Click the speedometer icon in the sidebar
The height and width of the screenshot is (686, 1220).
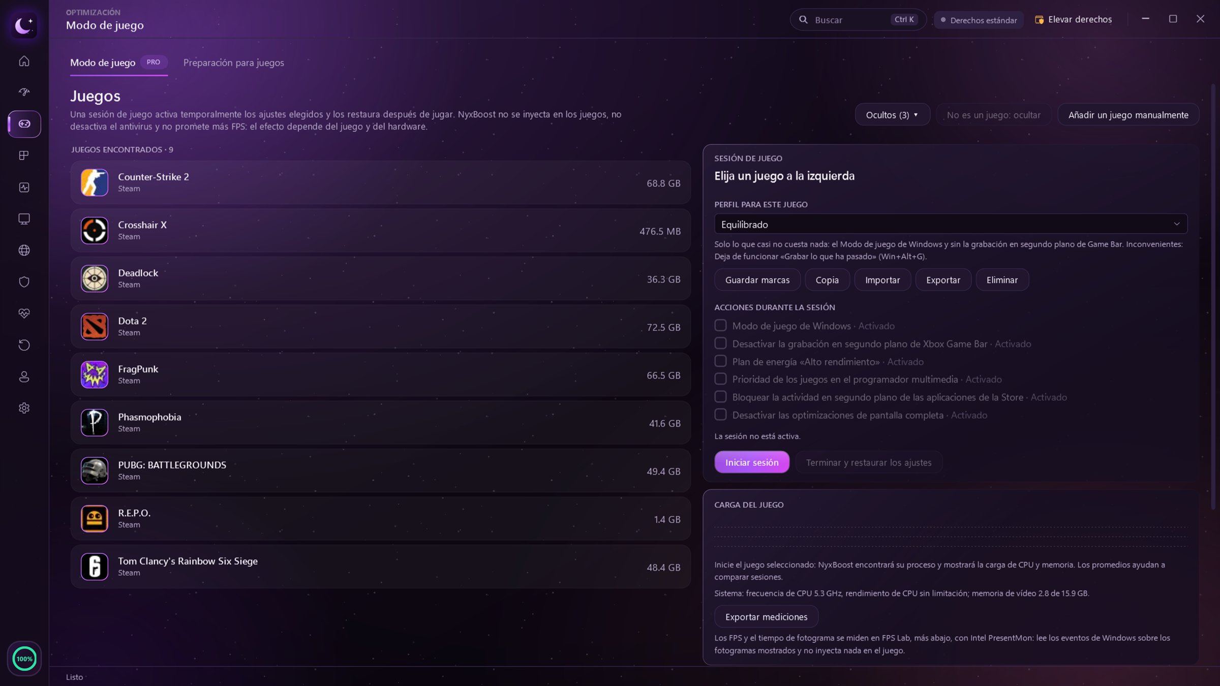(x=24, y=92)
